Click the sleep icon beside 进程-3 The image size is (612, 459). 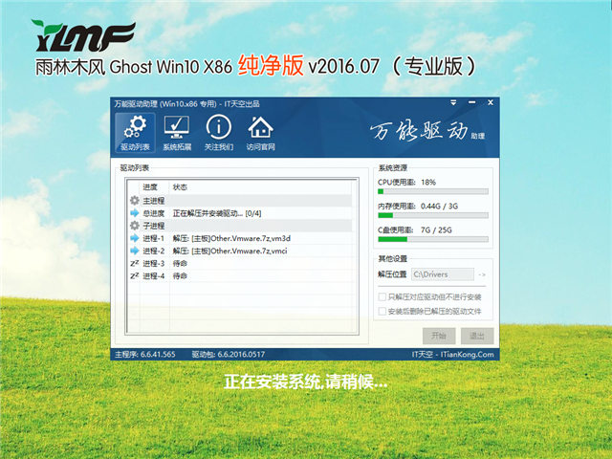134,264
